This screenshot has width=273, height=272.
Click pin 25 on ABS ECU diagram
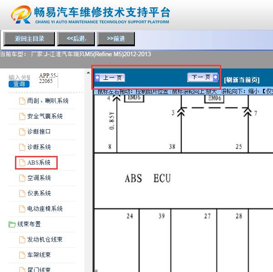[x=238, y=147]
